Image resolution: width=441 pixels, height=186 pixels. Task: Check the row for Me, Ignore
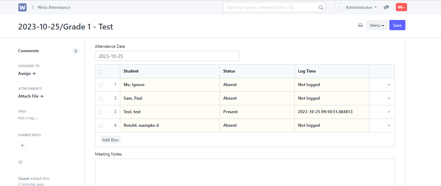click(100, 85)
